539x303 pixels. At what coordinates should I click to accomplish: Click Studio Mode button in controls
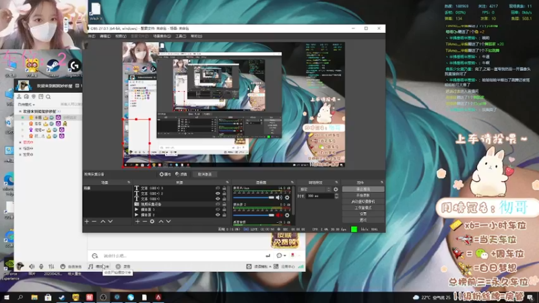coord(363,208)
